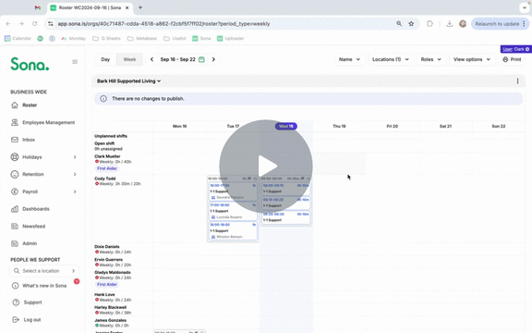532x333 pixels.
Task: Click the Newsfeed icon
Action: click(x=15, y=226)
